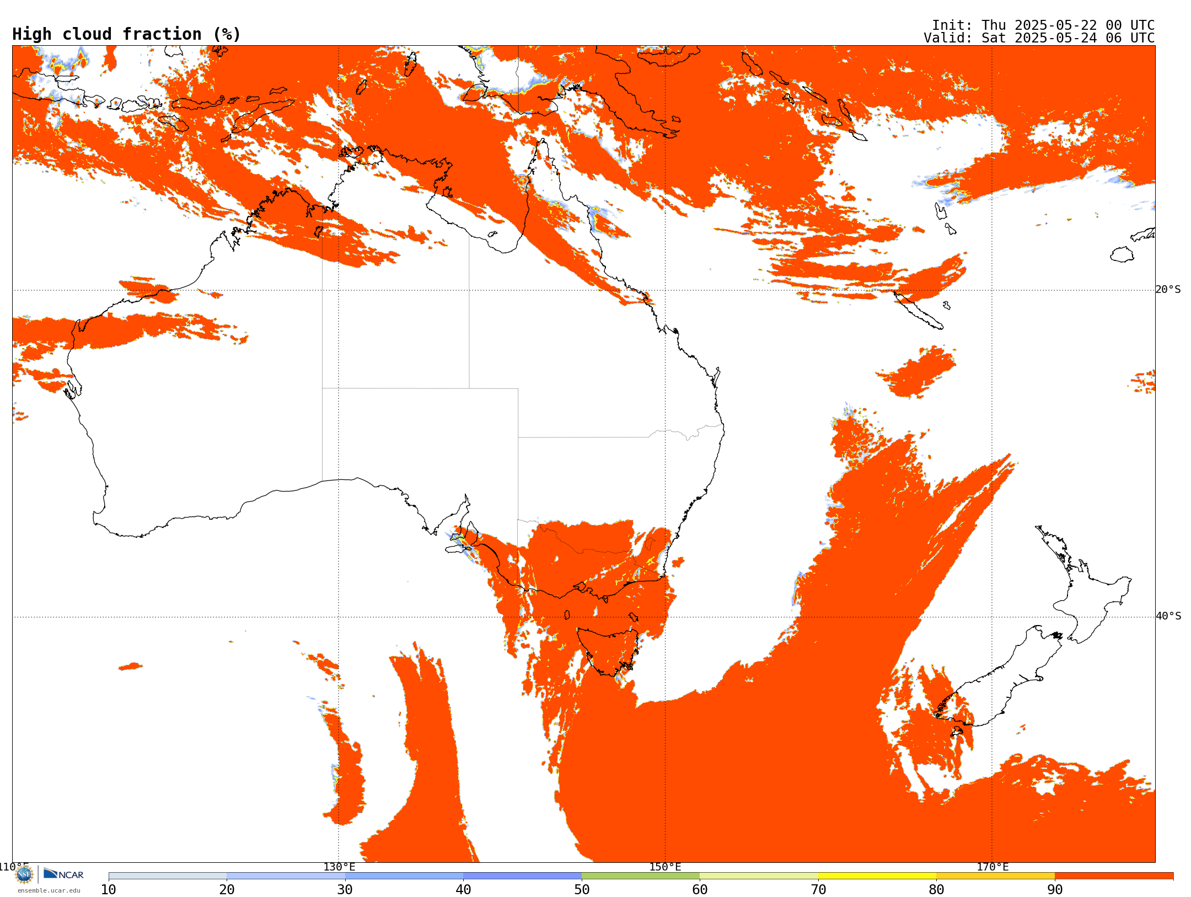Click the NSF logo icon

(24, 874)
